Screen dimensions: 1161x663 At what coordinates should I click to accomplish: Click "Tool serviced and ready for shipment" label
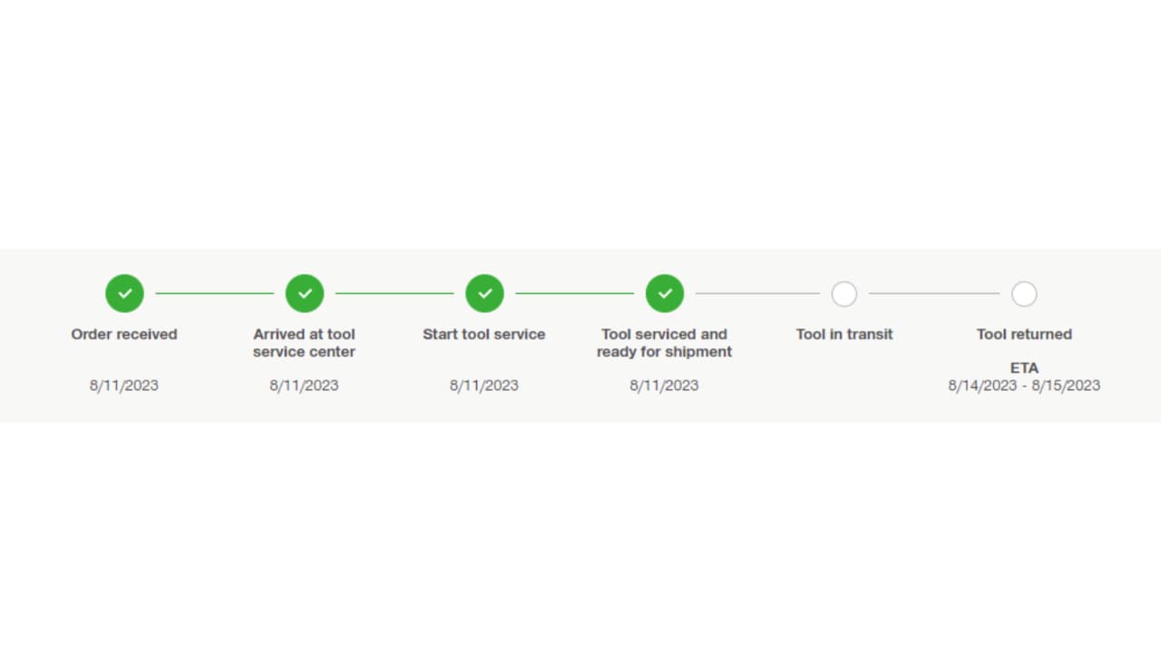(x=665, y=343)
